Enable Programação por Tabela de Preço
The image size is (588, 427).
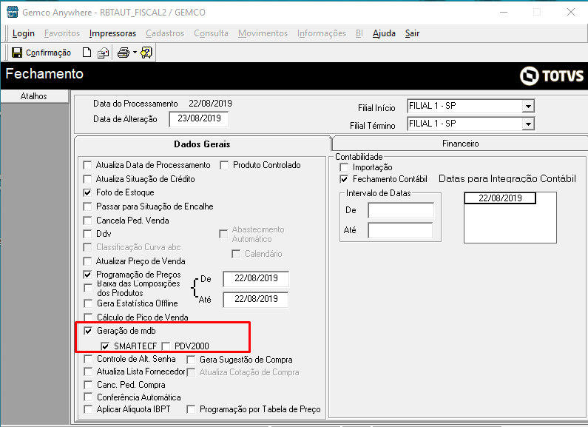191,409
